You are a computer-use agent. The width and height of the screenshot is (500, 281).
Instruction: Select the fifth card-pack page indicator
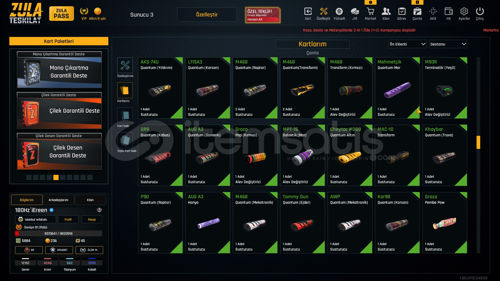pos(56,177)
